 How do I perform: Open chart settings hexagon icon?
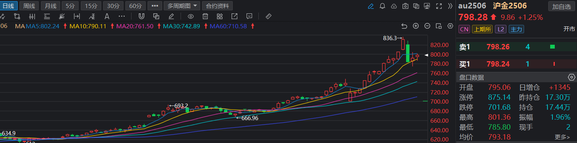click(x=450, y=26)
